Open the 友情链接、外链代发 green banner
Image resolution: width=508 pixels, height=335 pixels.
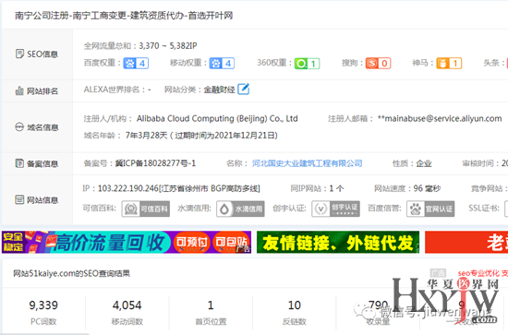coord(338,242)
